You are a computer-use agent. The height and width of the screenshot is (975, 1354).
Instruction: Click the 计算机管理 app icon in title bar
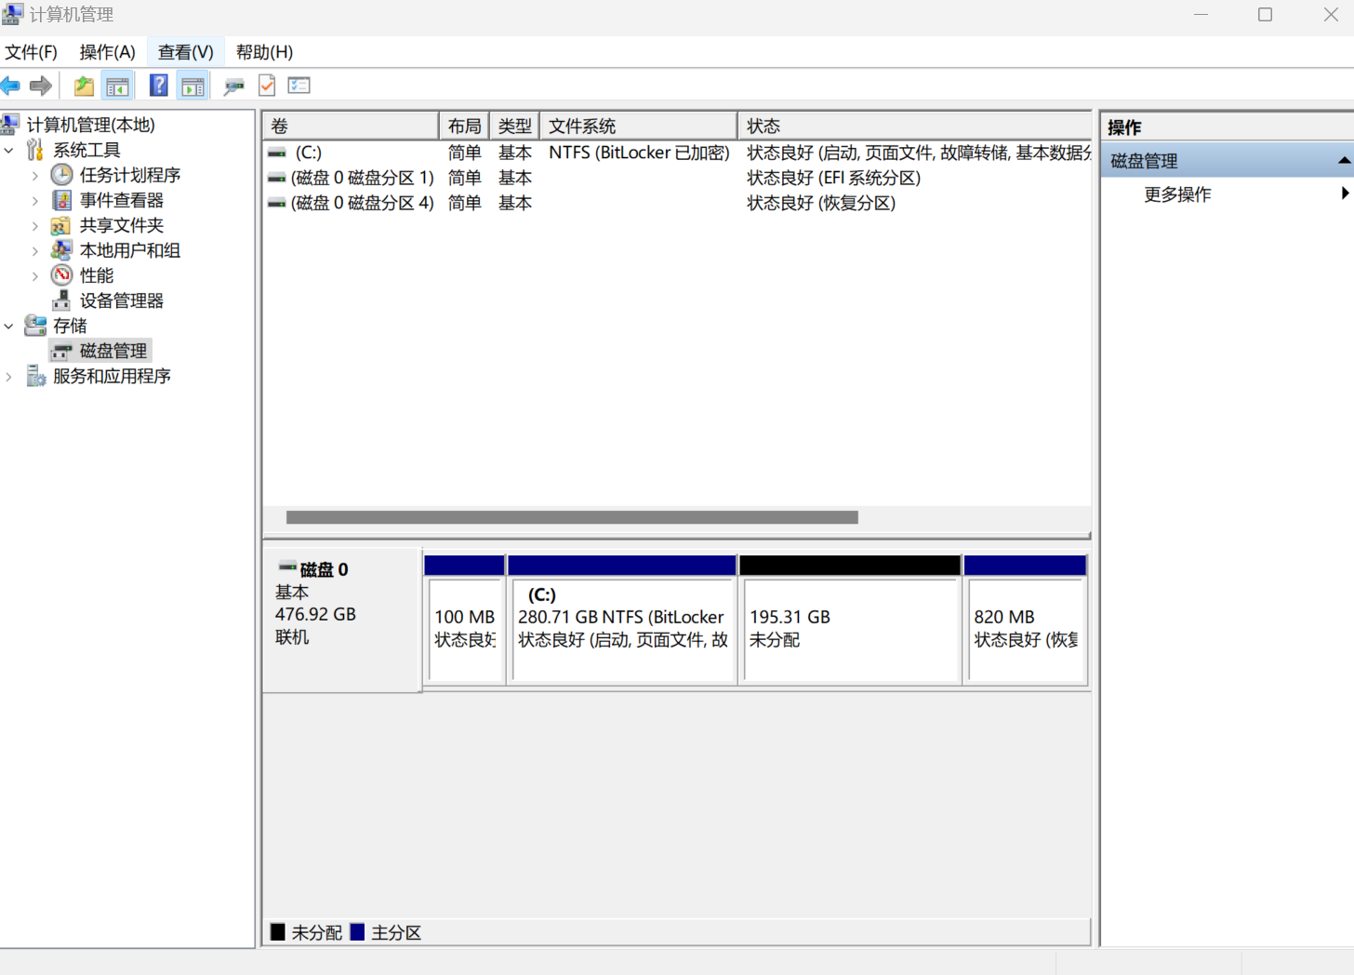tap(12, 14)
